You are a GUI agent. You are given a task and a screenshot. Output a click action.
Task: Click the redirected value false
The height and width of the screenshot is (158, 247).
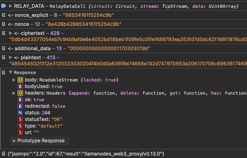coord(59,106)
